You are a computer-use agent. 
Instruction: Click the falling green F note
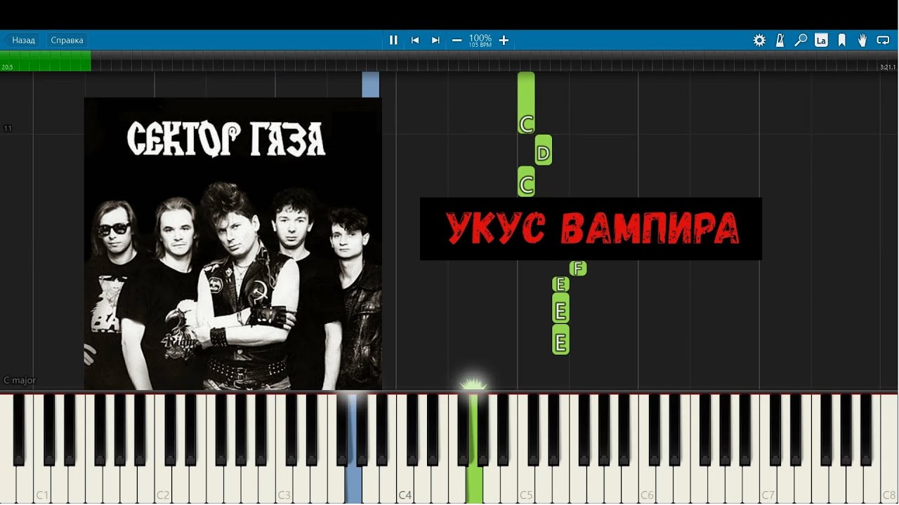click(578, 268)
